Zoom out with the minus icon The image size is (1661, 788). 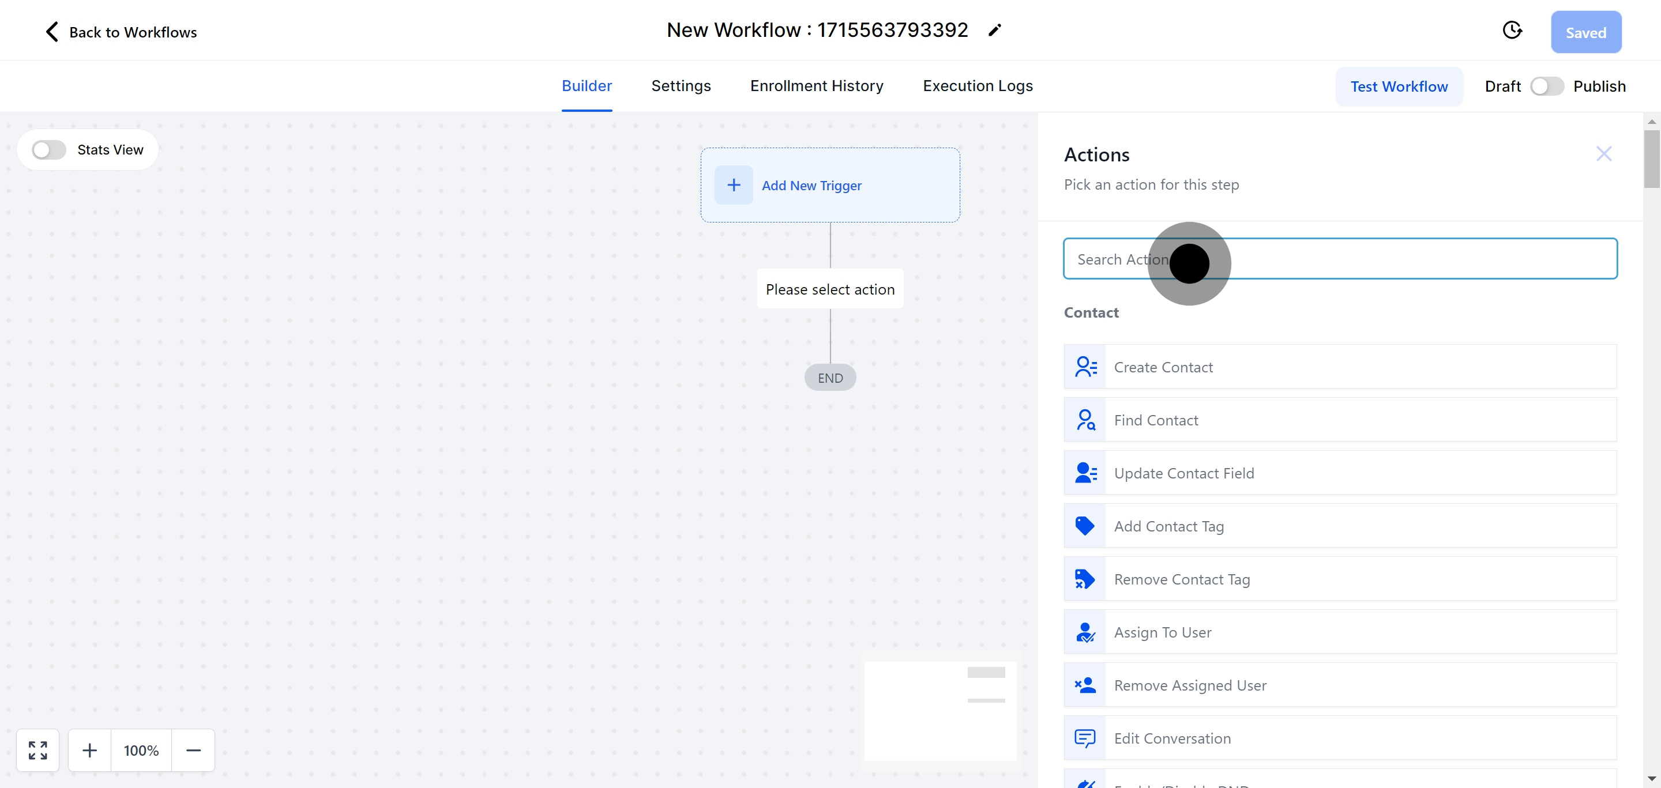pos(193,750)
